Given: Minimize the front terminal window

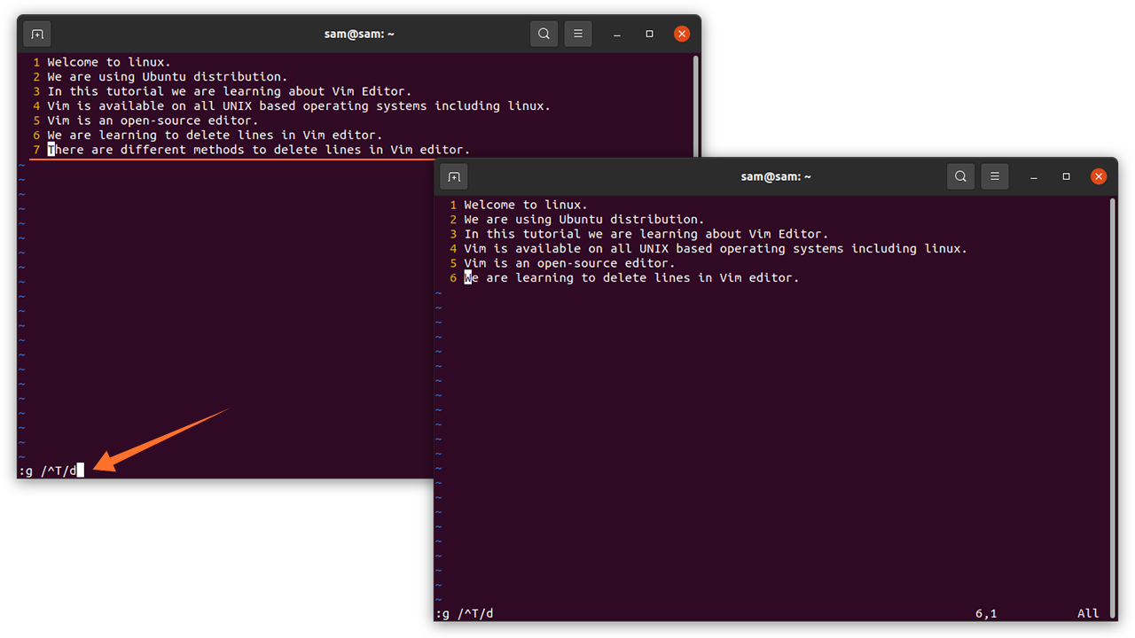Looking at the screenshot, I should [x=1034, y=177].
